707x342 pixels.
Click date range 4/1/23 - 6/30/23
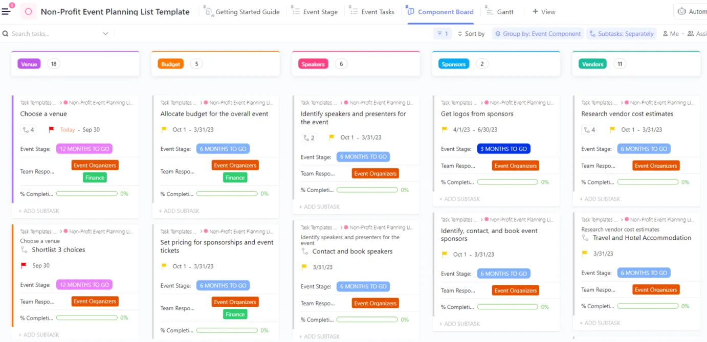(x=475, y=130)
